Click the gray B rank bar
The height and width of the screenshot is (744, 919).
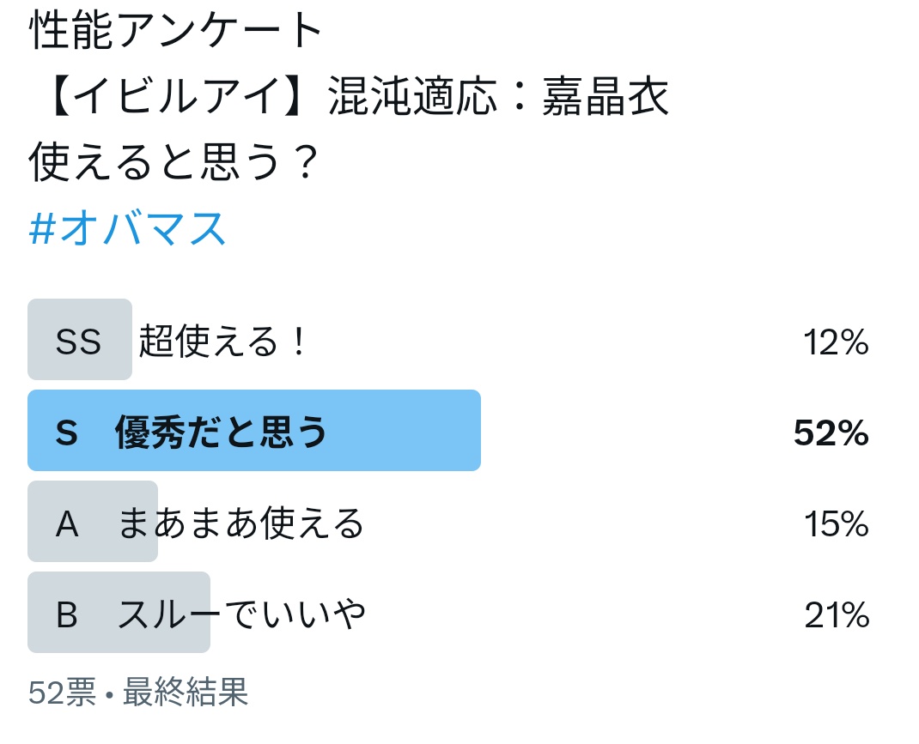[x=119, y=613]
